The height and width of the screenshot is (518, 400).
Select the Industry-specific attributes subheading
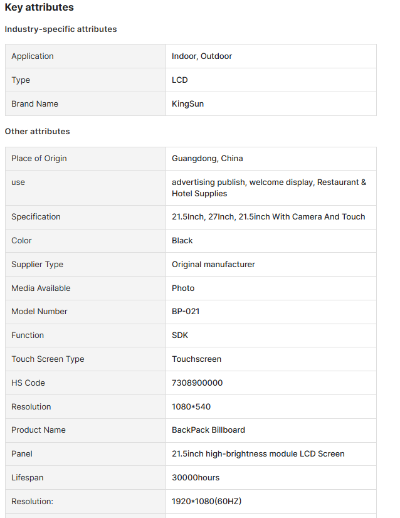[61, 29]
